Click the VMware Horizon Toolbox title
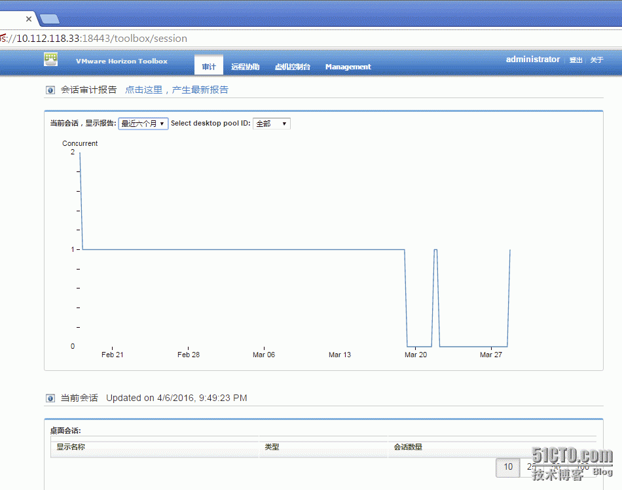 pos(121,61)
